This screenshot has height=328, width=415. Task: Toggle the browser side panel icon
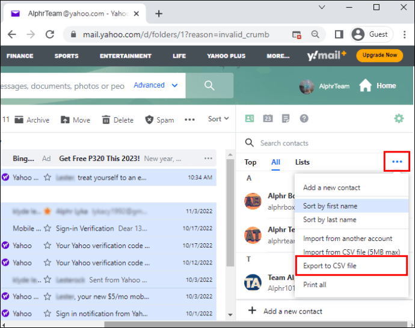coord(339,34)
